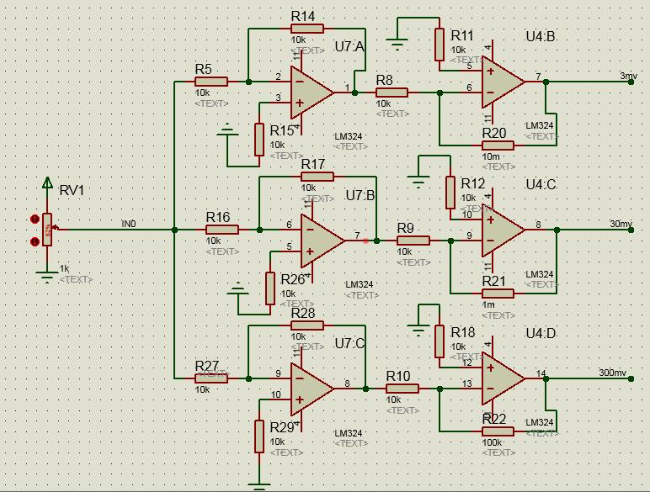Click the junction dot on IN0 wire before R16

pyautogui.click(x=174, y=230)
